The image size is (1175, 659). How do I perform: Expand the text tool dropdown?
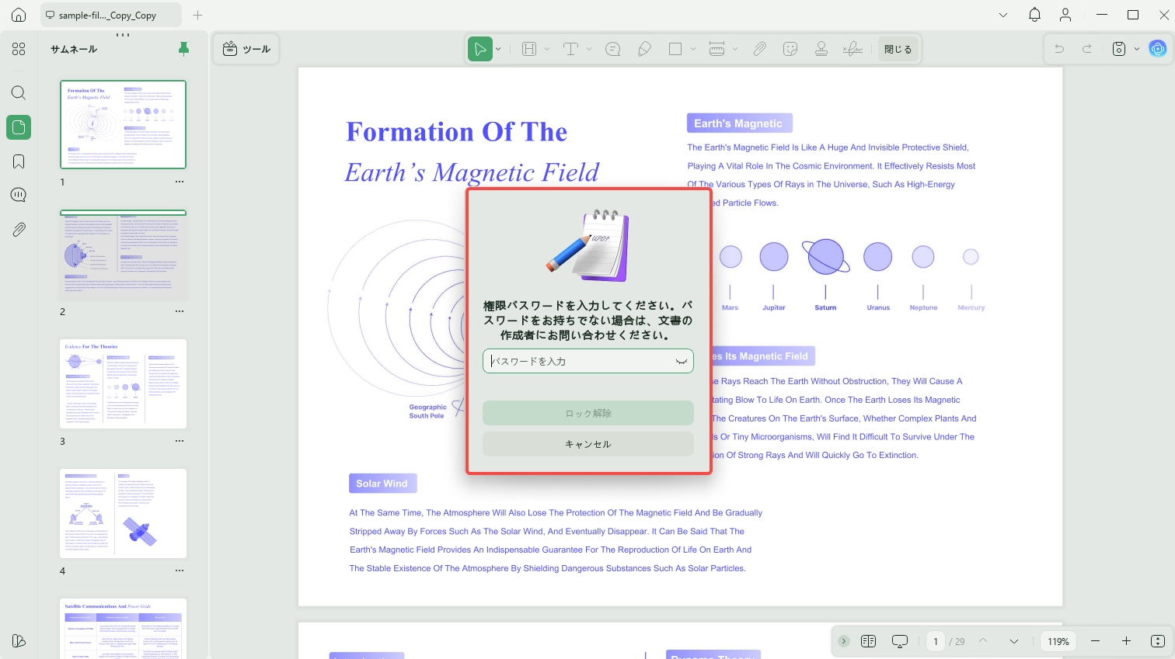(x=589, y=49)
